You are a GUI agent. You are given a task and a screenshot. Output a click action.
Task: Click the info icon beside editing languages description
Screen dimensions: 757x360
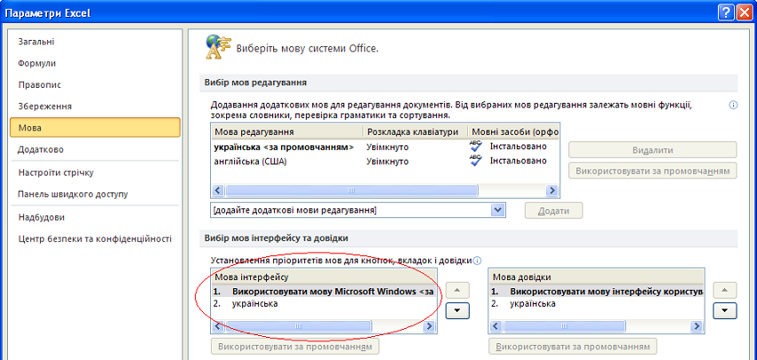tap(733, 105)
